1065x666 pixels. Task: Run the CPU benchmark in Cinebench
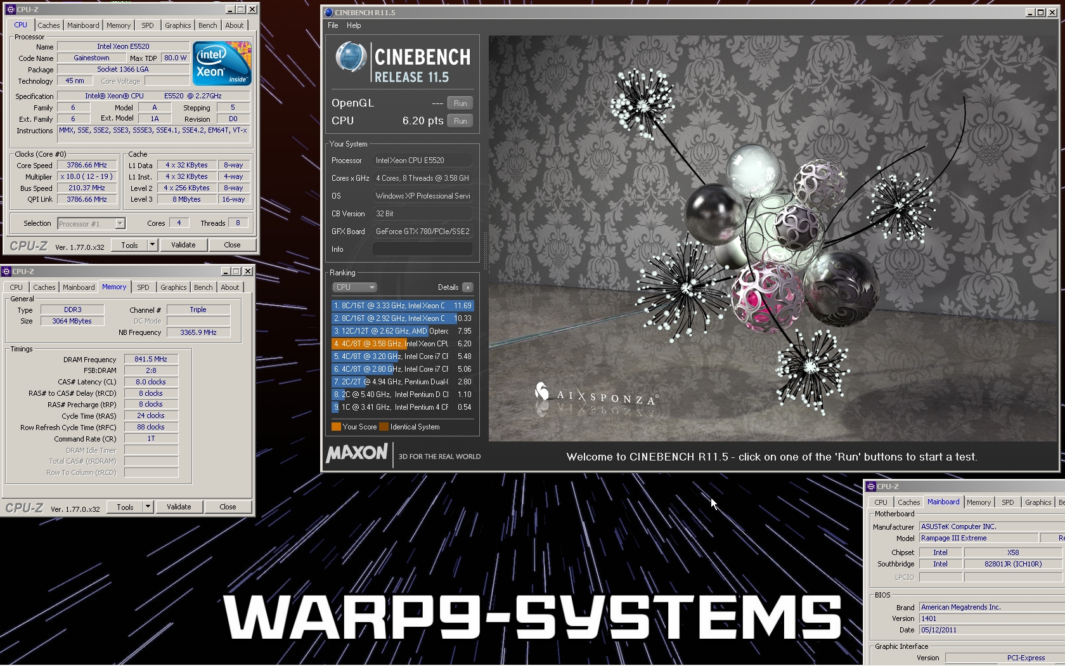[x=460, y=121]
